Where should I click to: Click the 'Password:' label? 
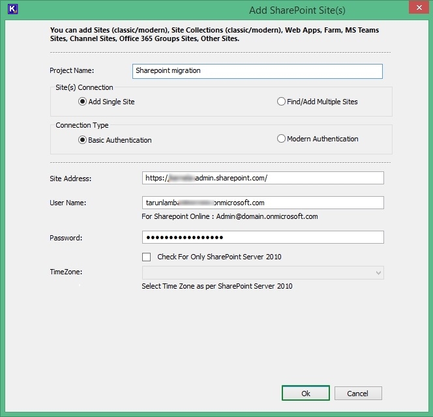(66, 238)
